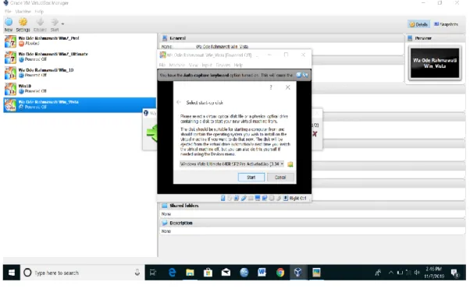Click the folder icon to browse disk file

coord(290,164)
